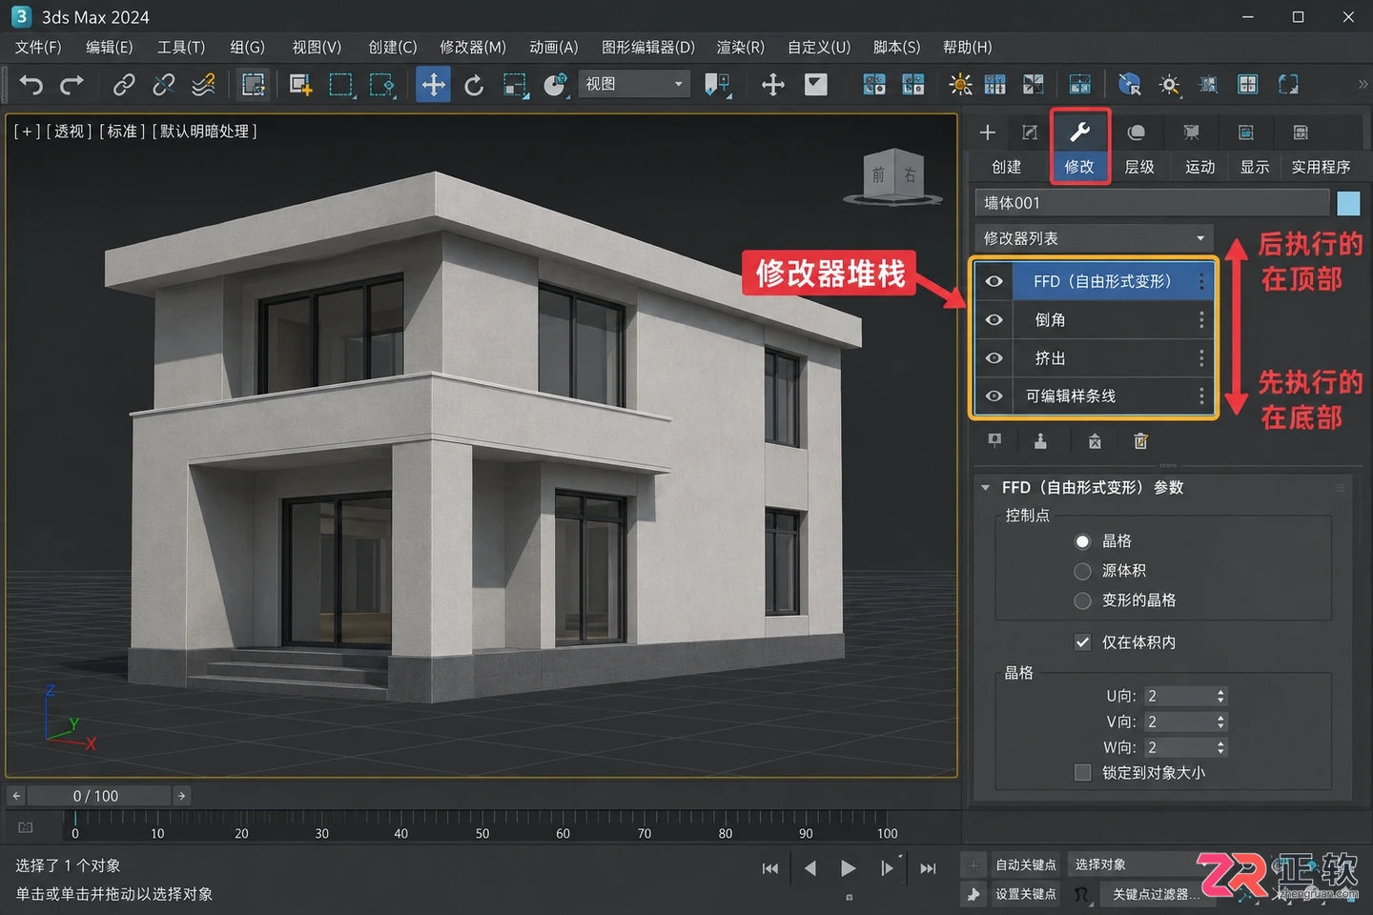Click the object color swatch beside 墙体001
Image resolution: width=1373 pixels, height=915 pixels.
1348,203
